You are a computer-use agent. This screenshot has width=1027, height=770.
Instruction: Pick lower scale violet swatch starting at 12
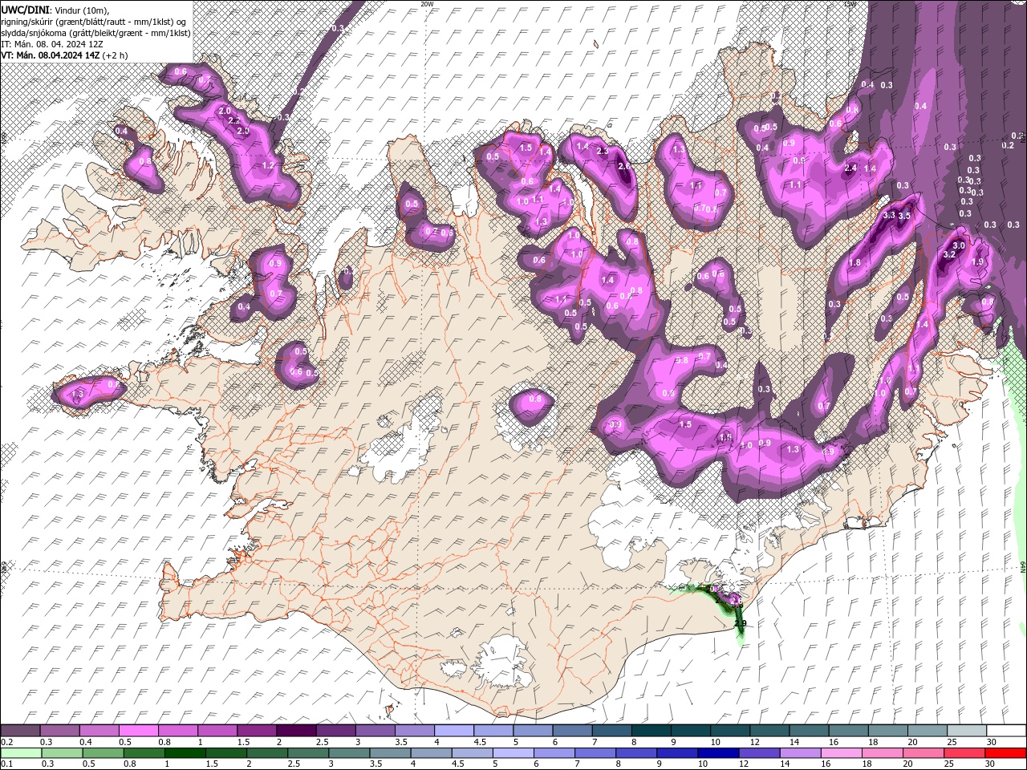point(760,753)
